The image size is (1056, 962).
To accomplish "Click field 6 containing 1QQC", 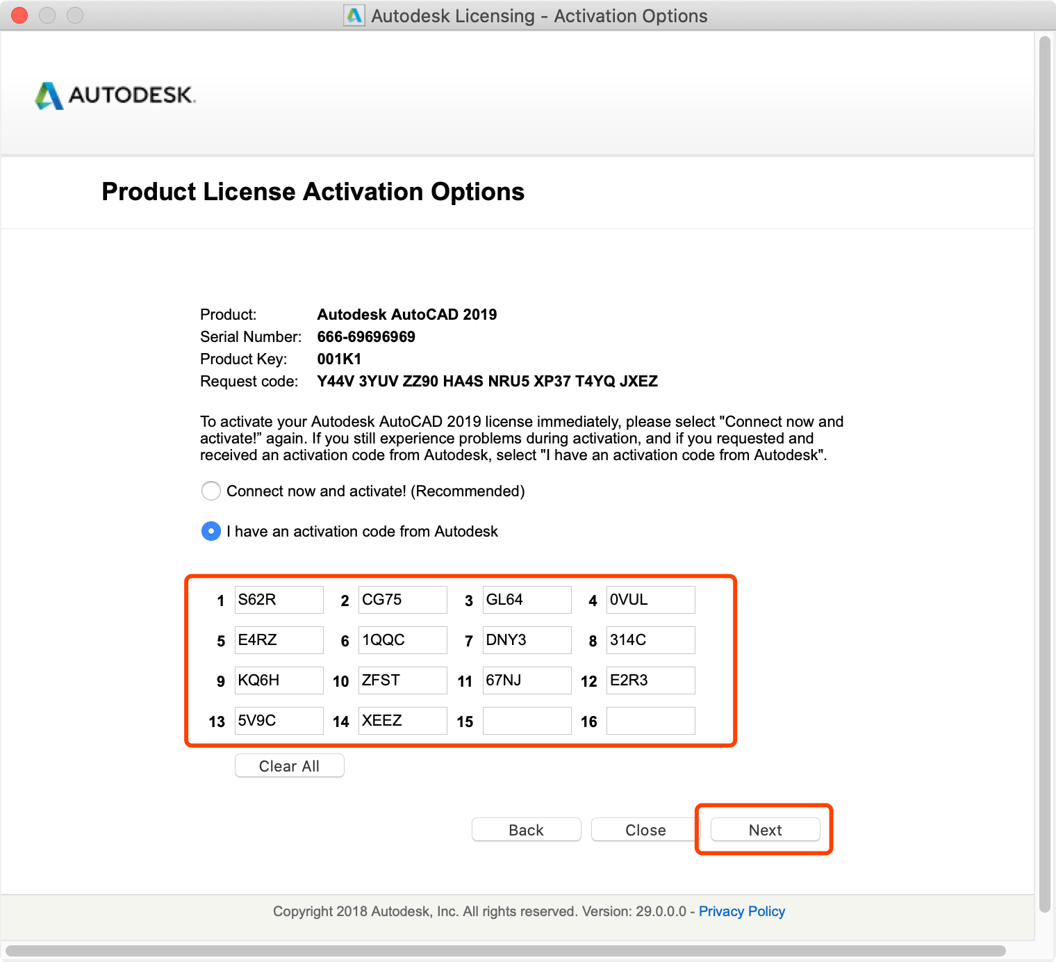I will [402, 639].
